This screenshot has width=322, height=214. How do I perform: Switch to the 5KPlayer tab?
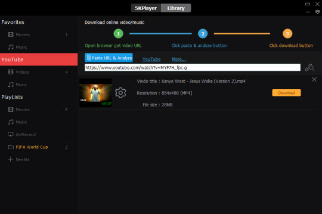pos(146,8)
